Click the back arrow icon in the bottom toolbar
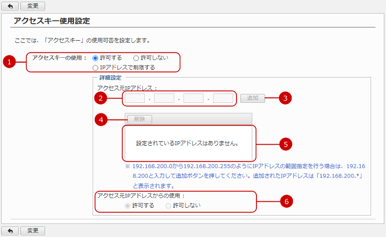The height and width of the screenshot is (237, 386). tap(10, 230)
